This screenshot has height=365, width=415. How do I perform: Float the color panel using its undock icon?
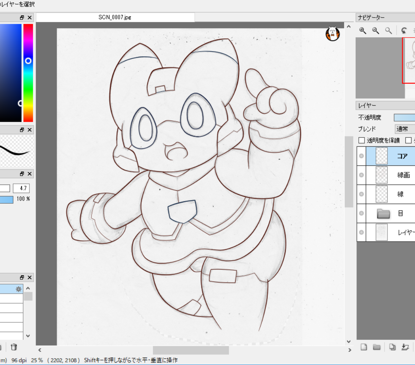coord(22,18)
